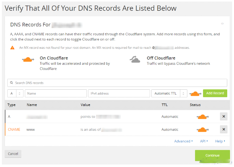Viewport: 234px width, 167px height.
Task: Toggle Cloudflare cloud for the www CNAME record
Action: point(202,130)
